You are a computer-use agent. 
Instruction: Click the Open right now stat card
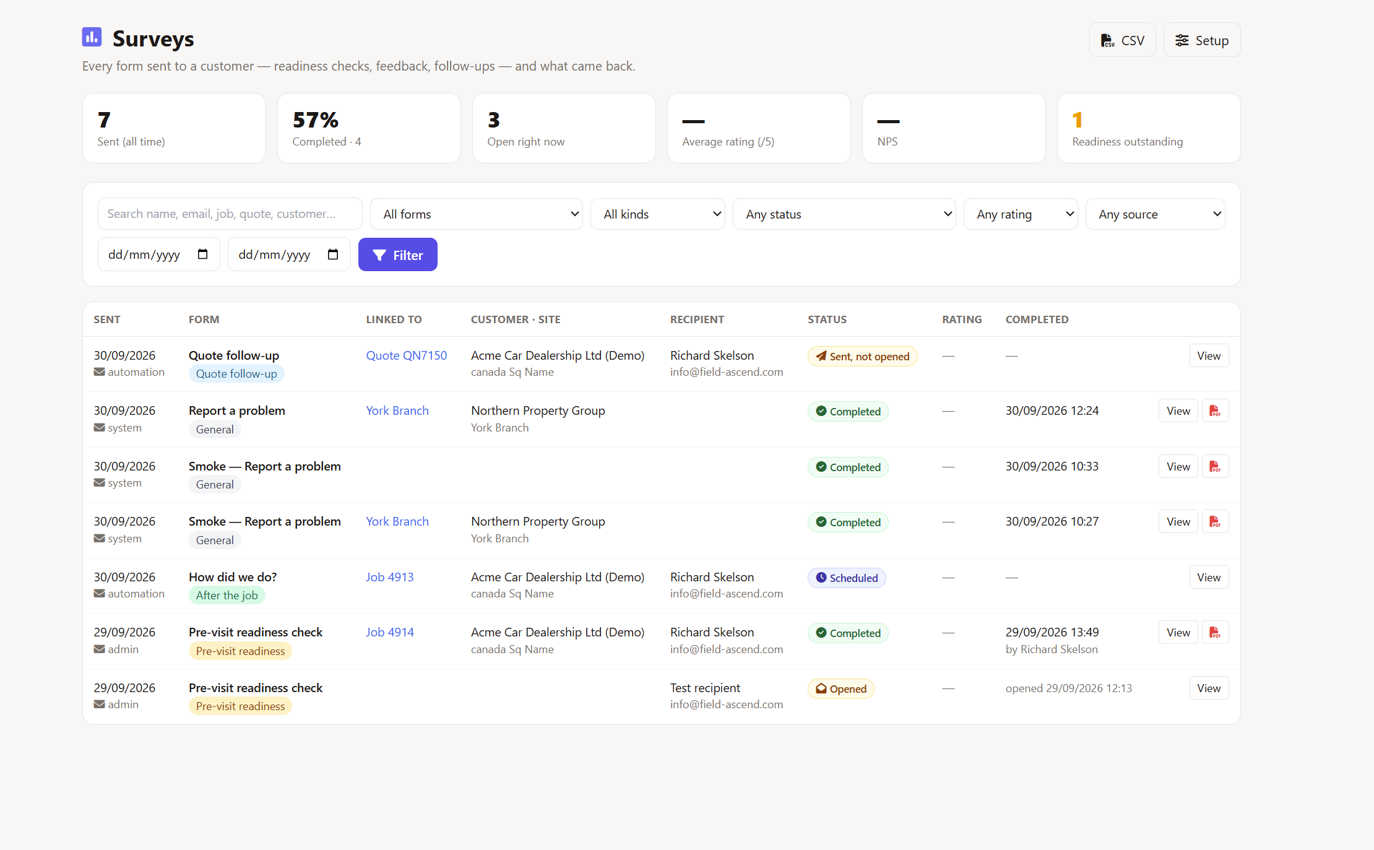pos(564,128)
